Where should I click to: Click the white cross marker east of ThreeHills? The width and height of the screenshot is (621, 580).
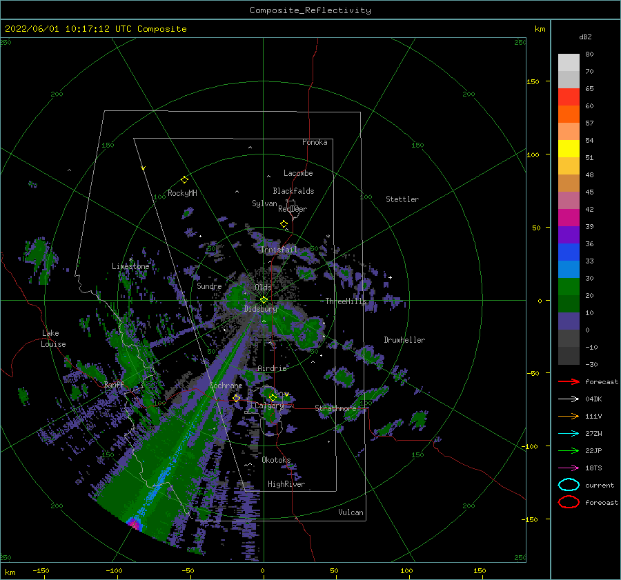(x=390, y=277)
